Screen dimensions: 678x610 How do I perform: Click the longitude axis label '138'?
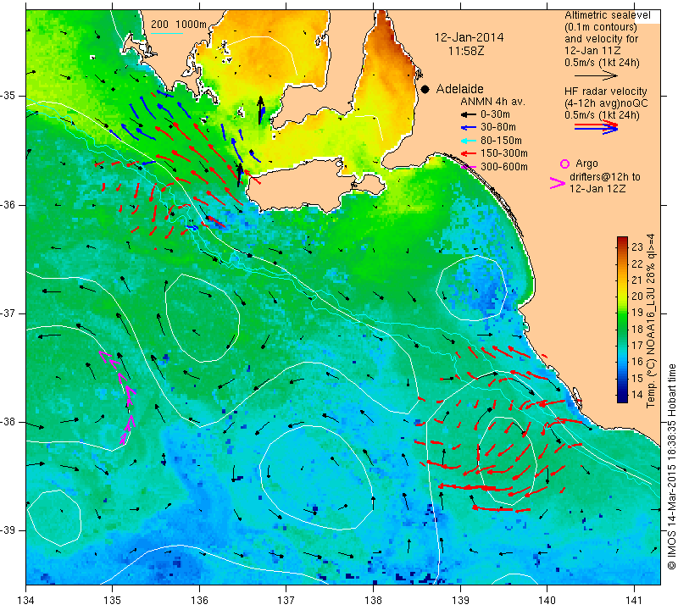pos(373,600)
